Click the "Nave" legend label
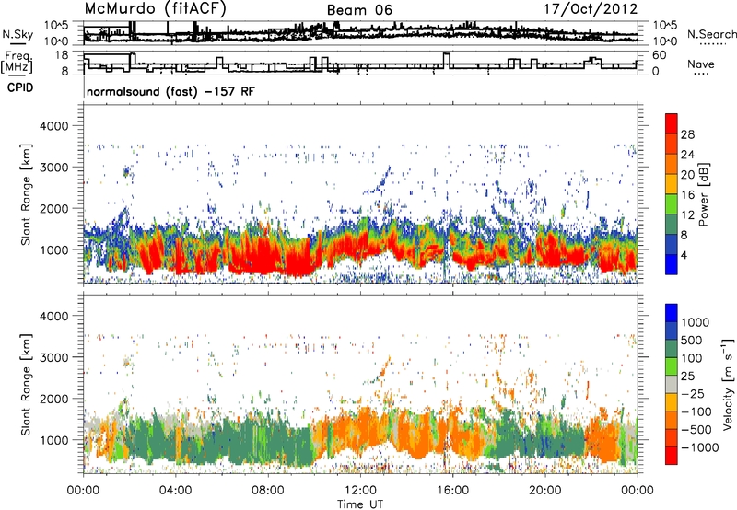The image size is (737, 510). (701, 64)
